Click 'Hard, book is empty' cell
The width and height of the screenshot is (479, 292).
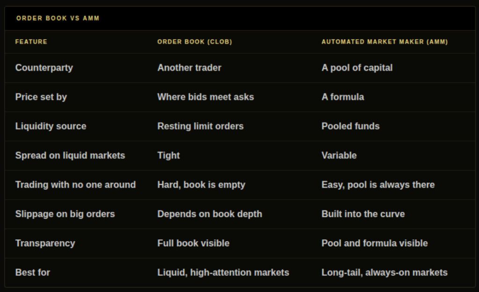point(201,185)
